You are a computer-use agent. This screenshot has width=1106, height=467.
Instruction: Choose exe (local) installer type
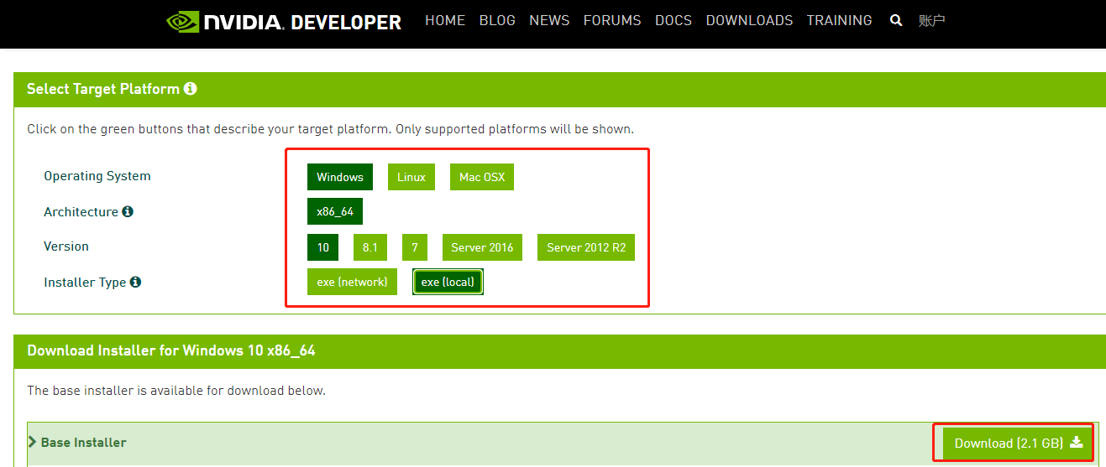click(x=448, y=282)
